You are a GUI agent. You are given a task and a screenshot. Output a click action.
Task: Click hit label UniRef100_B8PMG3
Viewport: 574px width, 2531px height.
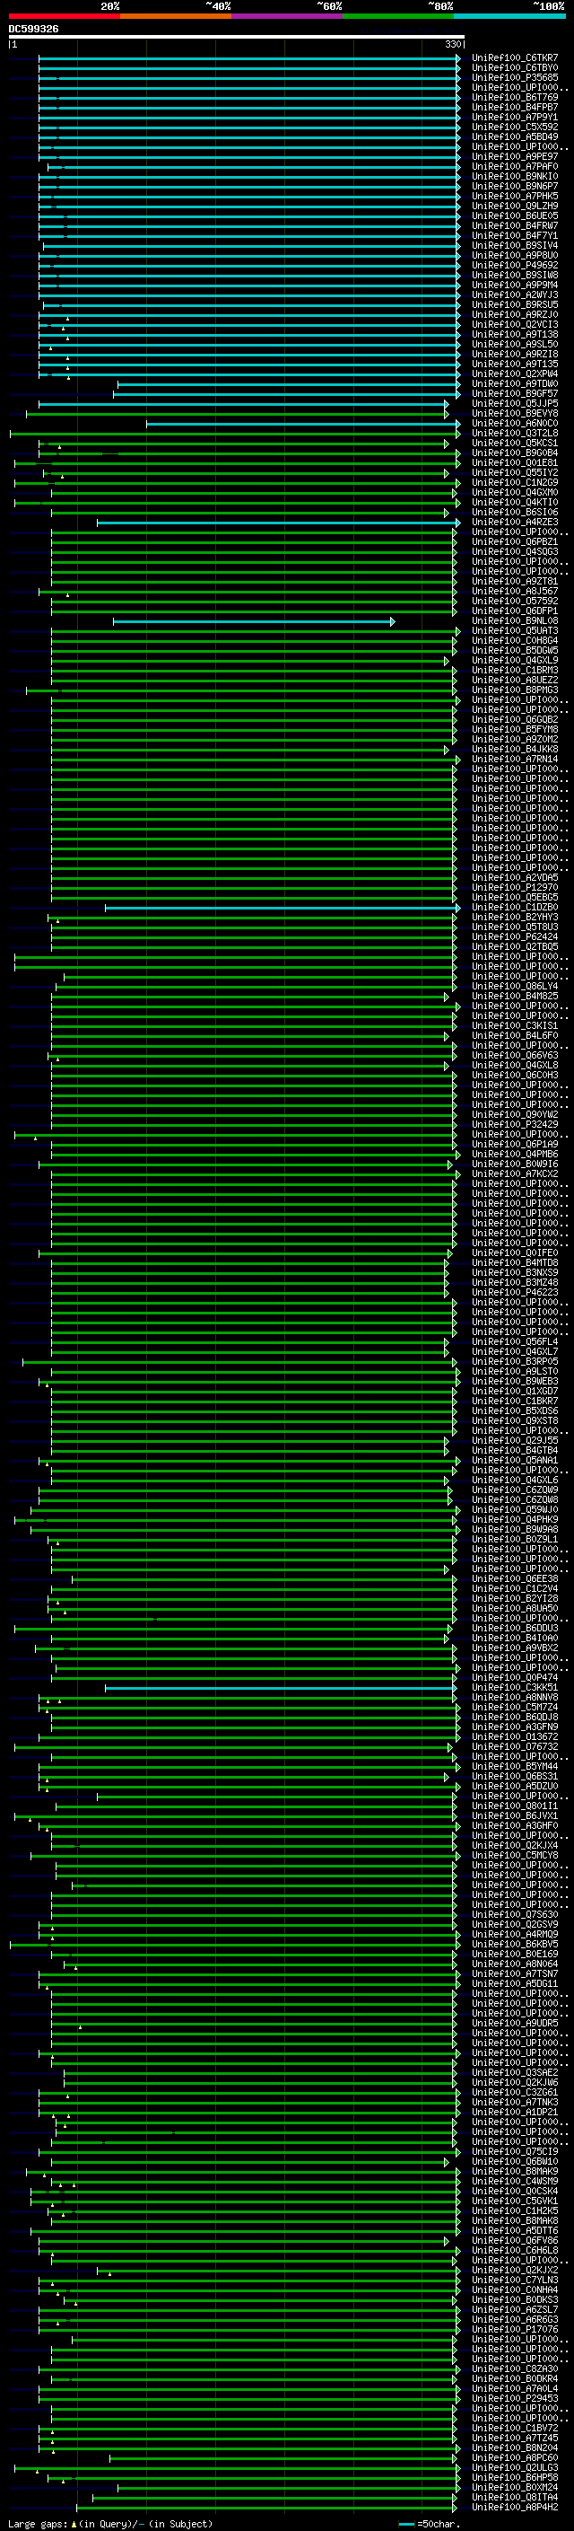click(515, 690)
